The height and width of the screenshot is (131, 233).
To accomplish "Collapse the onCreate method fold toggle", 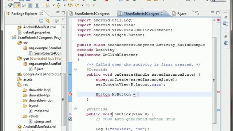I will click(x=75, y=69).
